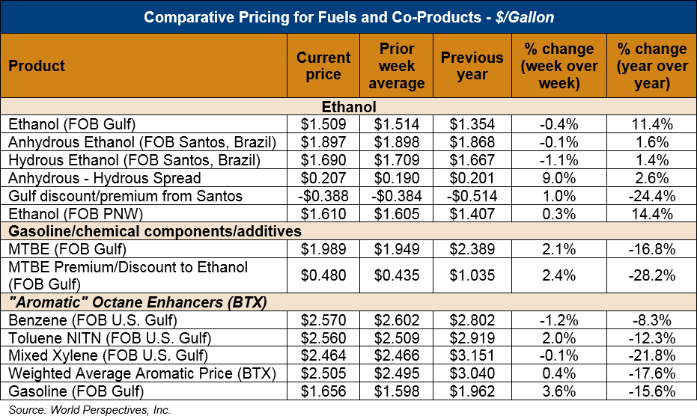Screen dimensions: 697x419
Task: Select Anhydrous Ethanol Santos current price $1.897
Action: point(323,142)
